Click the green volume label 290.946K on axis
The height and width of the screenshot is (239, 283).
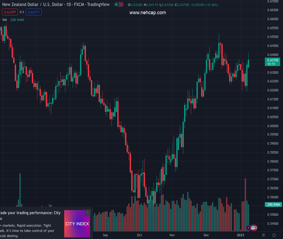click(x=273, y=204)
